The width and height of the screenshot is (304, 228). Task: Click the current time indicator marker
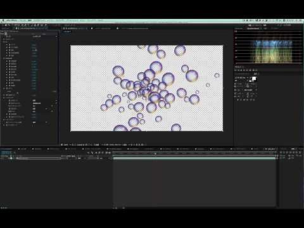click(x=156, y=154)
